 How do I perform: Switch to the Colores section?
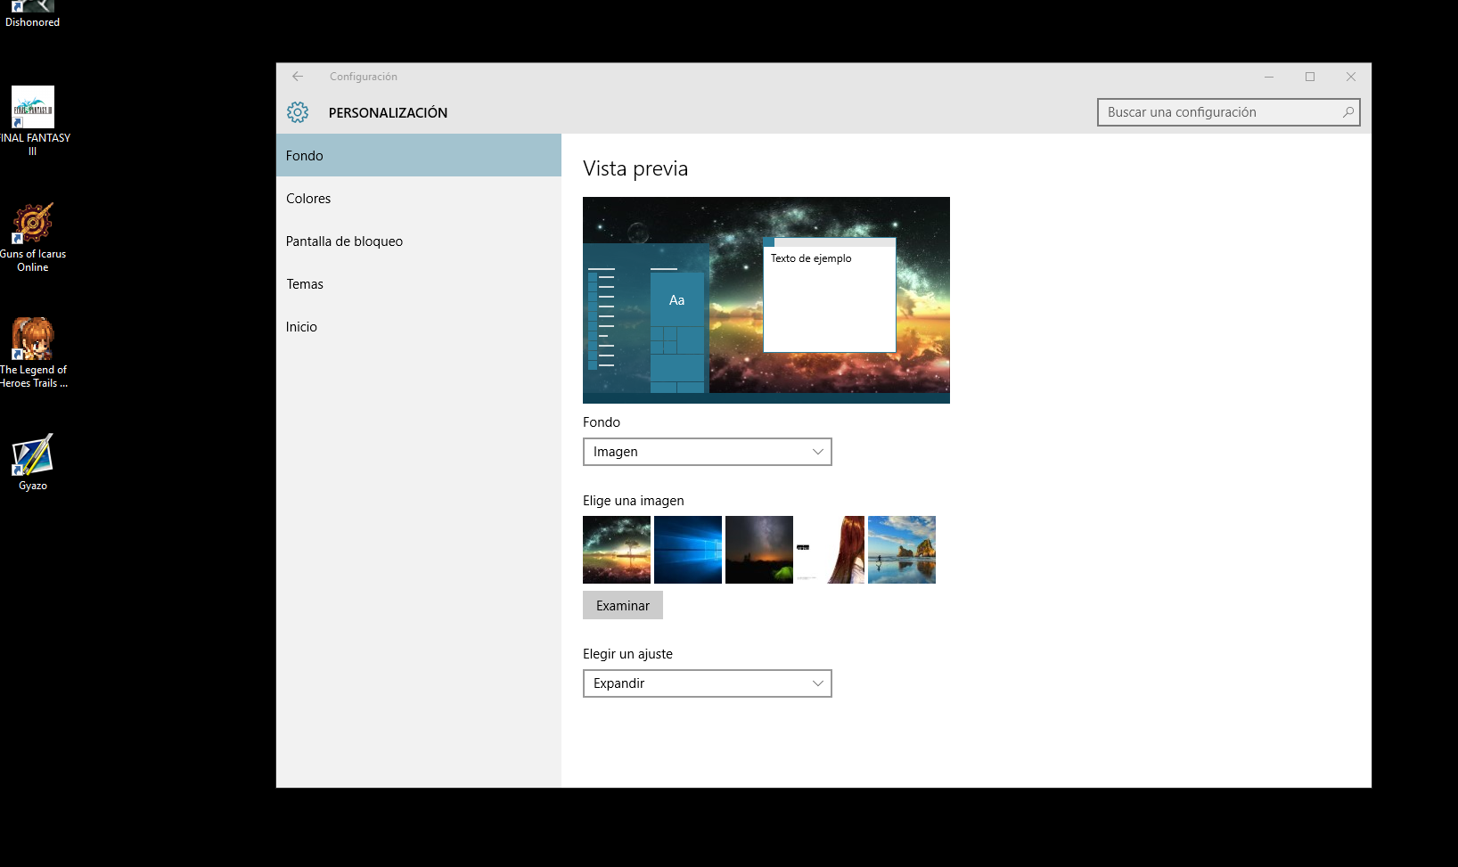[x=308, y=198]
